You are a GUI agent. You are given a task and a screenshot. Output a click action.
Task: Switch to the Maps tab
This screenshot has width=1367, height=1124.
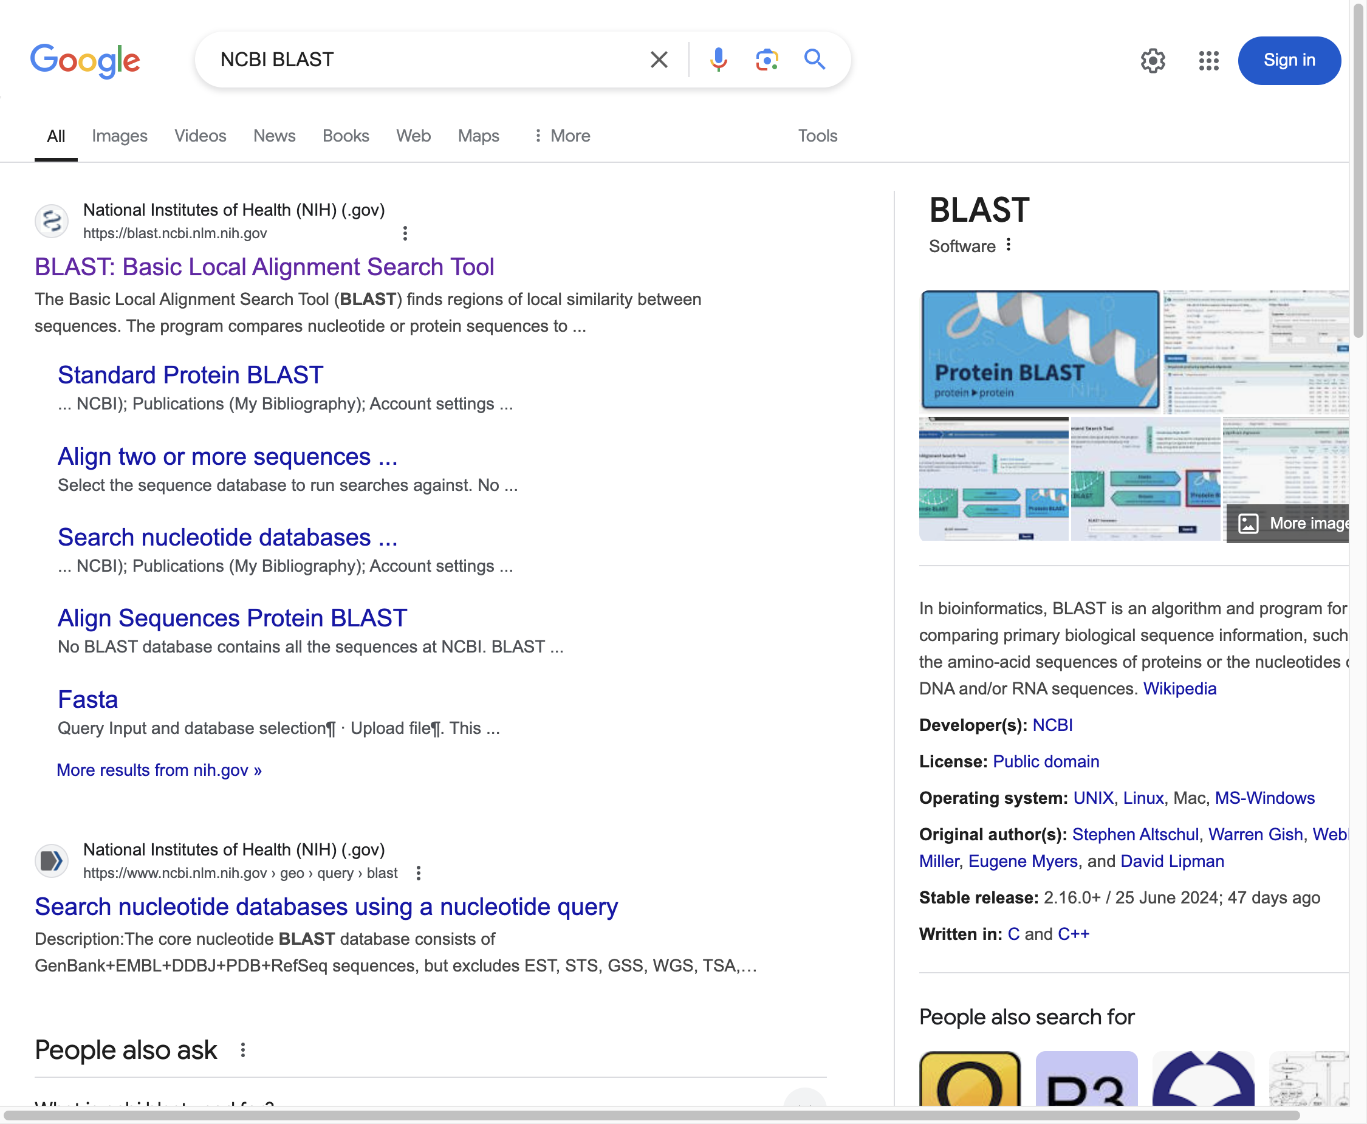point(479,136)
